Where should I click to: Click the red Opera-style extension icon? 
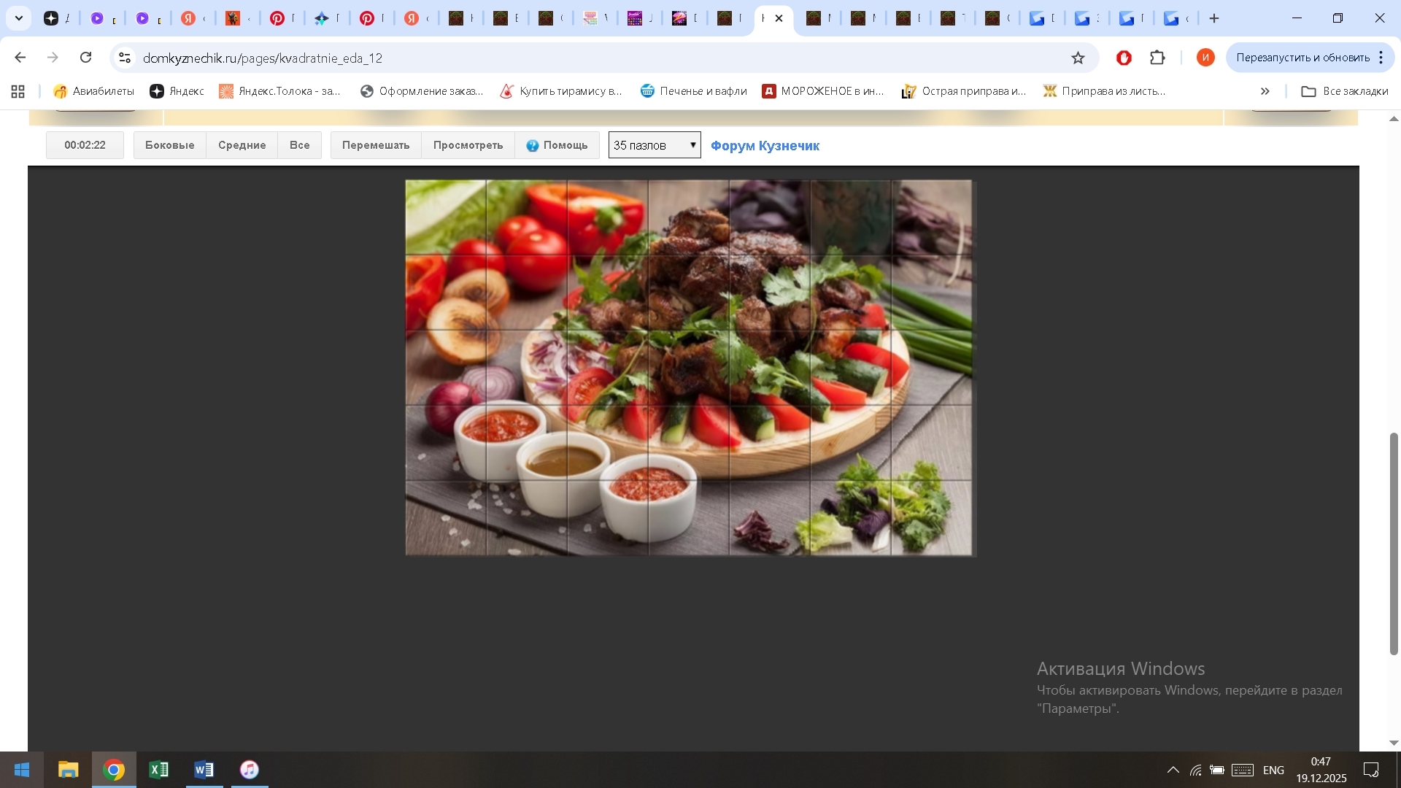click(1124, 58)
